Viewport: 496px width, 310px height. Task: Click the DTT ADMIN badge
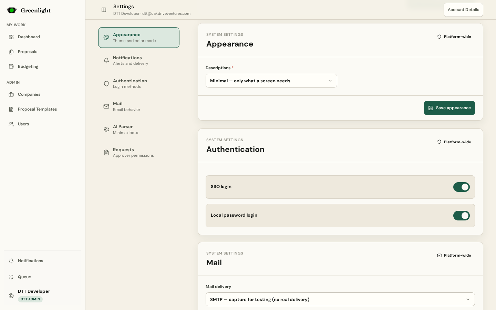click(x=30, y=299)
